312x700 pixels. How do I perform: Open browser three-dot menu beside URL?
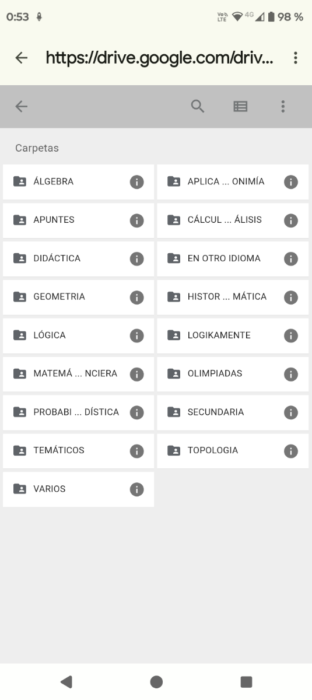point(296,58)
